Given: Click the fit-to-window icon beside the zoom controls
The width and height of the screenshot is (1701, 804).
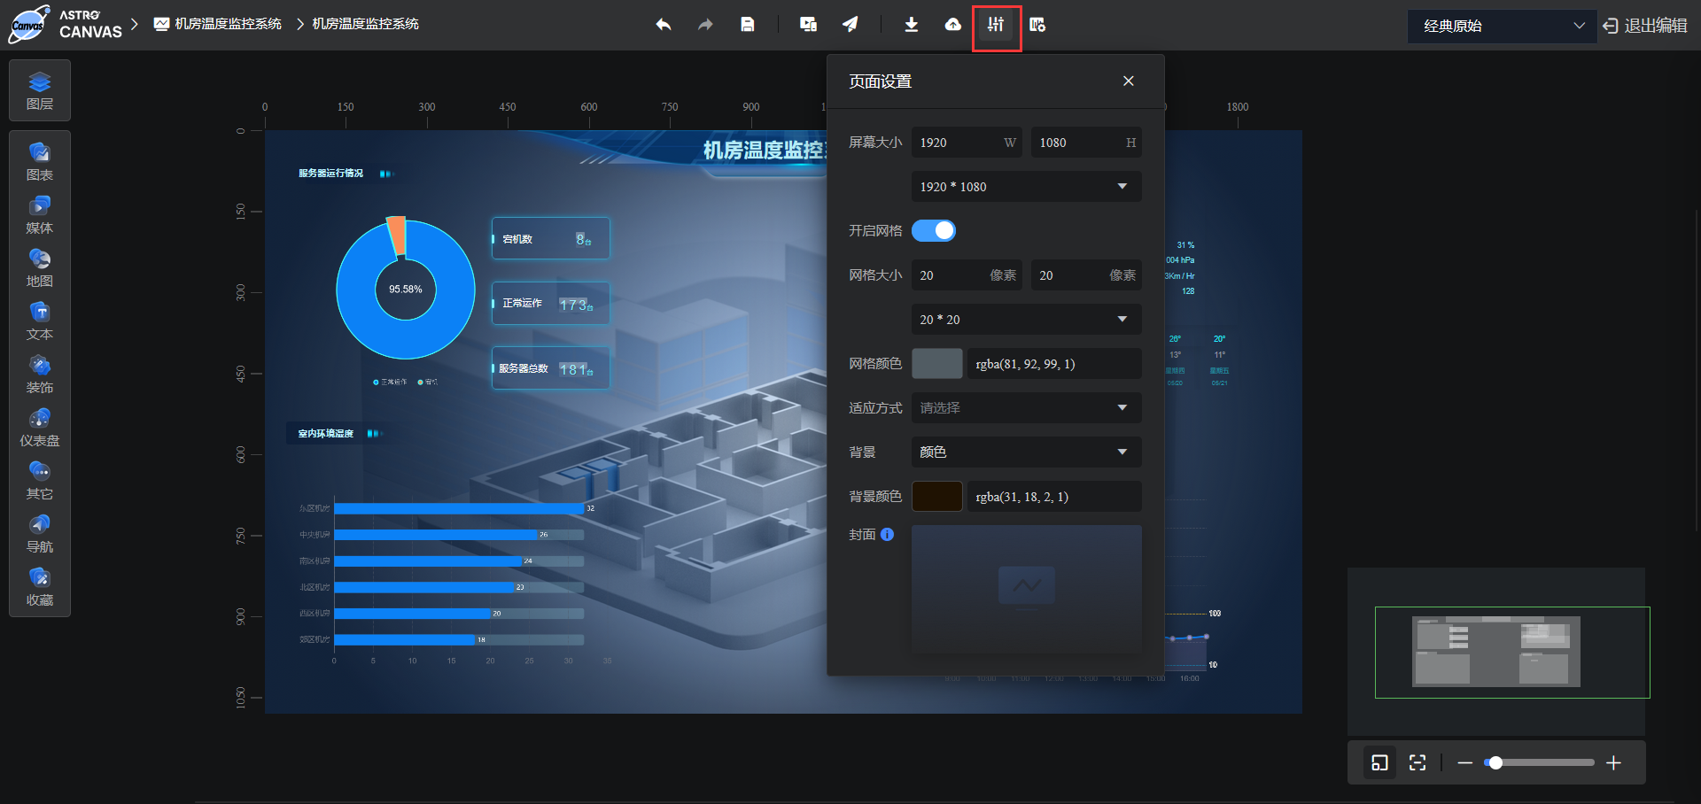Looking at the screenshot, I should point(1379,762).
